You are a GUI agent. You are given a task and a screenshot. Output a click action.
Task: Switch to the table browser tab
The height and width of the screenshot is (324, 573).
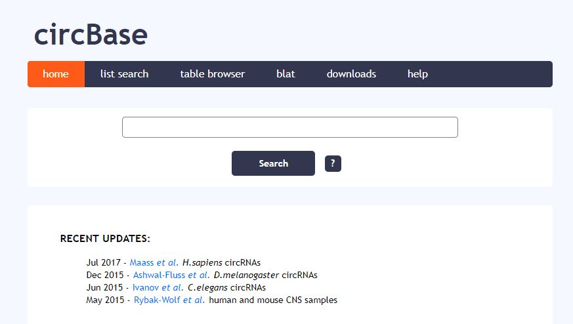(212, 74)
